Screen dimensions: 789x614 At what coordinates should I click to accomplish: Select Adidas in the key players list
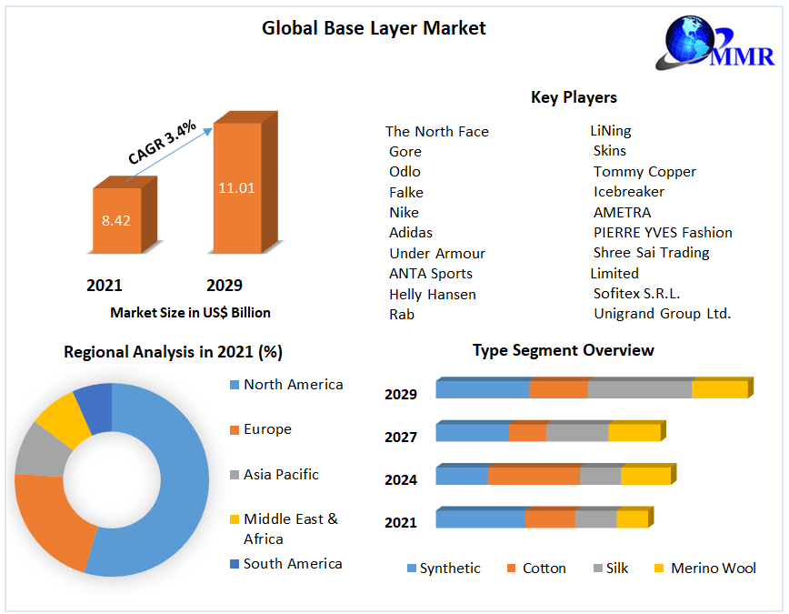pyautogui.click(x=411, y=233)
